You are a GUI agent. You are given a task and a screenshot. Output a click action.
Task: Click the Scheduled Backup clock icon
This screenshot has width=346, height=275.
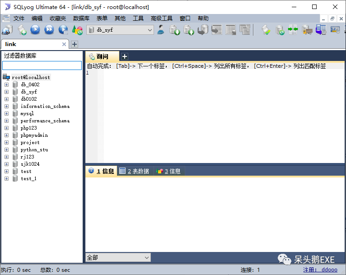[321, 30]
